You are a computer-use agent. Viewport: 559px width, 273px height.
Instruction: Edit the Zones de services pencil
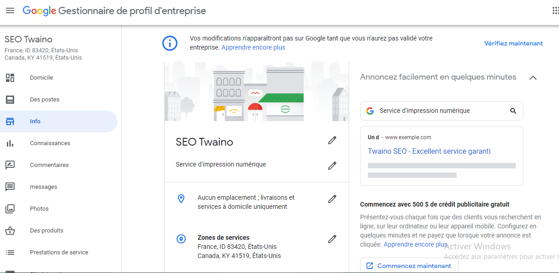tap(332, 239)
